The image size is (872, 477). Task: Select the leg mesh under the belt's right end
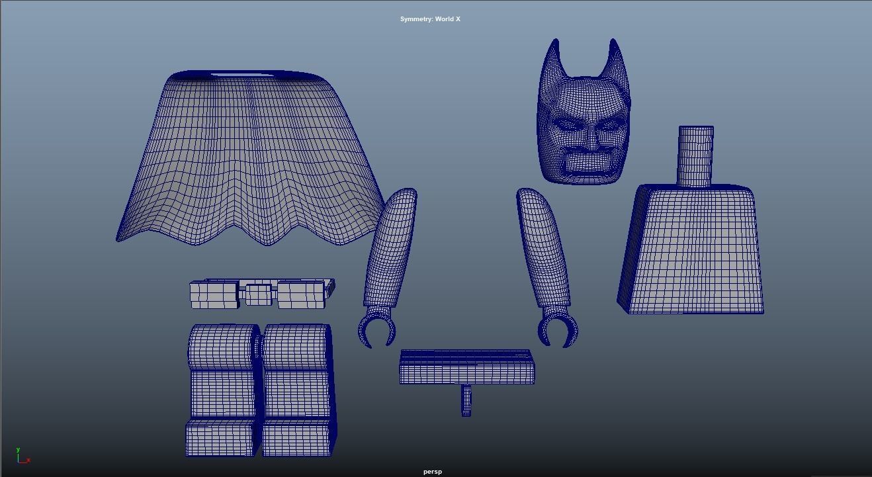298,390
